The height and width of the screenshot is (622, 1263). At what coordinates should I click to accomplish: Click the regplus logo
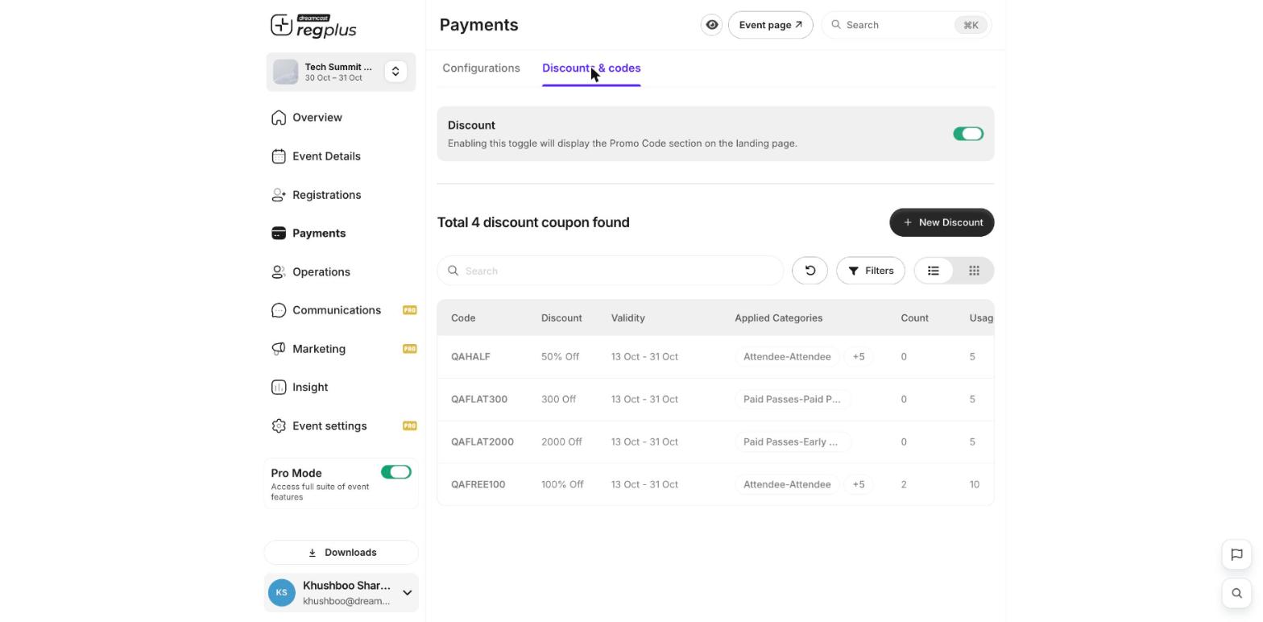313,26
